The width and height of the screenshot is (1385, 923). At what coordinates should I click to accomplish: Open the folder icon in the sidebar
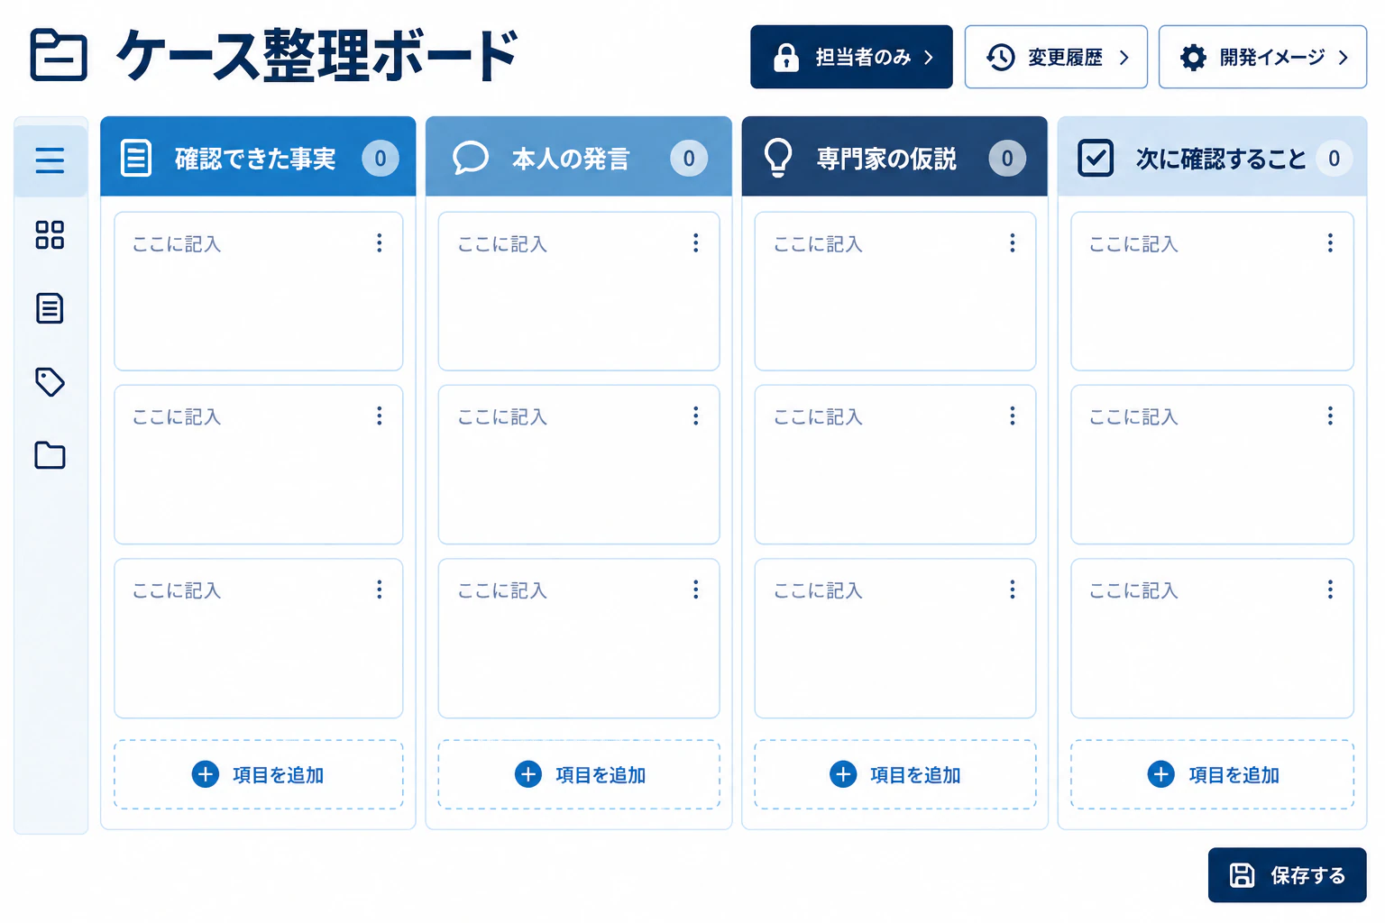tap(50, 455)
